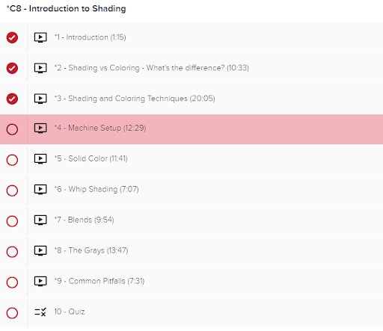Toggle completed checkmark for Introduction lesson

12,37
